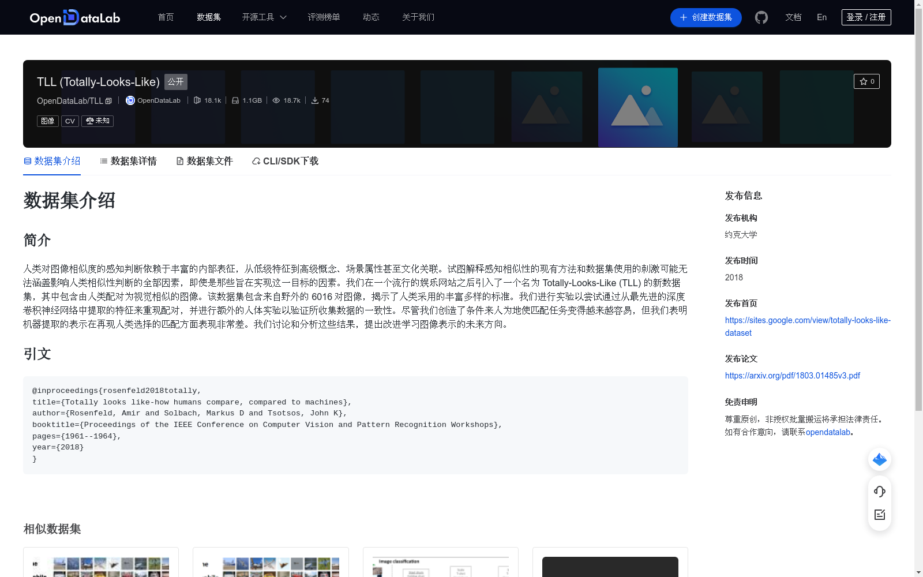Open the Image classification similar dataset card
Screen dimensions: 923x577
tap(441, 562)
